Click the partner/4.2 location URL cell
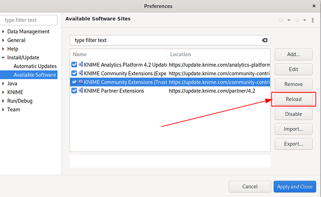 pos(212,91)
